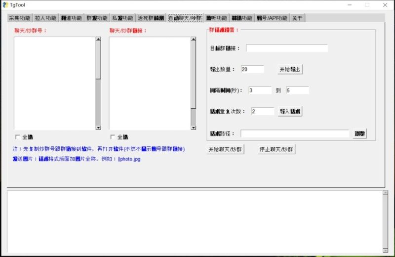Switch to the 拉人功能 tab

(x=45, y=18)
